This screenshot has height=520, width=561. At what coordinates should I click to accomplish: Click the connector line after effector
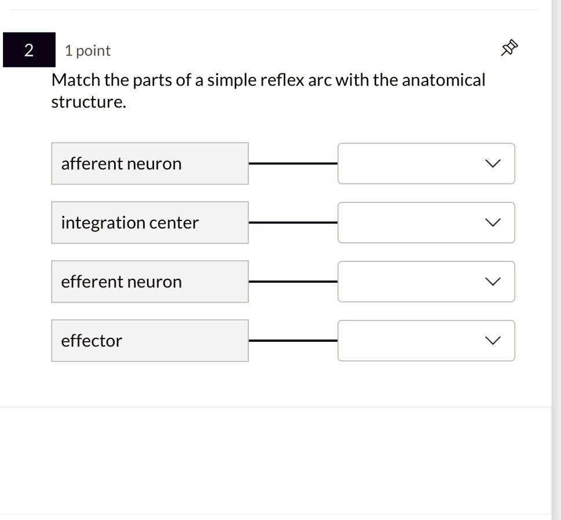[x=293, y=341]
